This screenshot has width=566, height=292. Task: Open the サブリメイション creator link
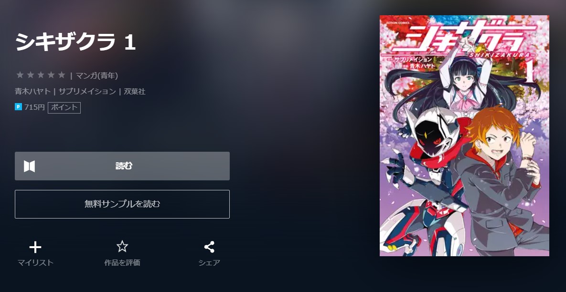[87, 92]
